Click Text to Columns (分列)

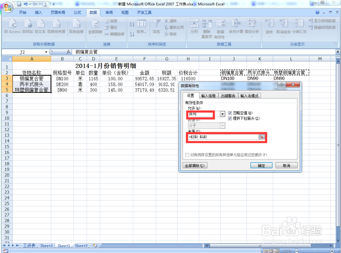194,26
